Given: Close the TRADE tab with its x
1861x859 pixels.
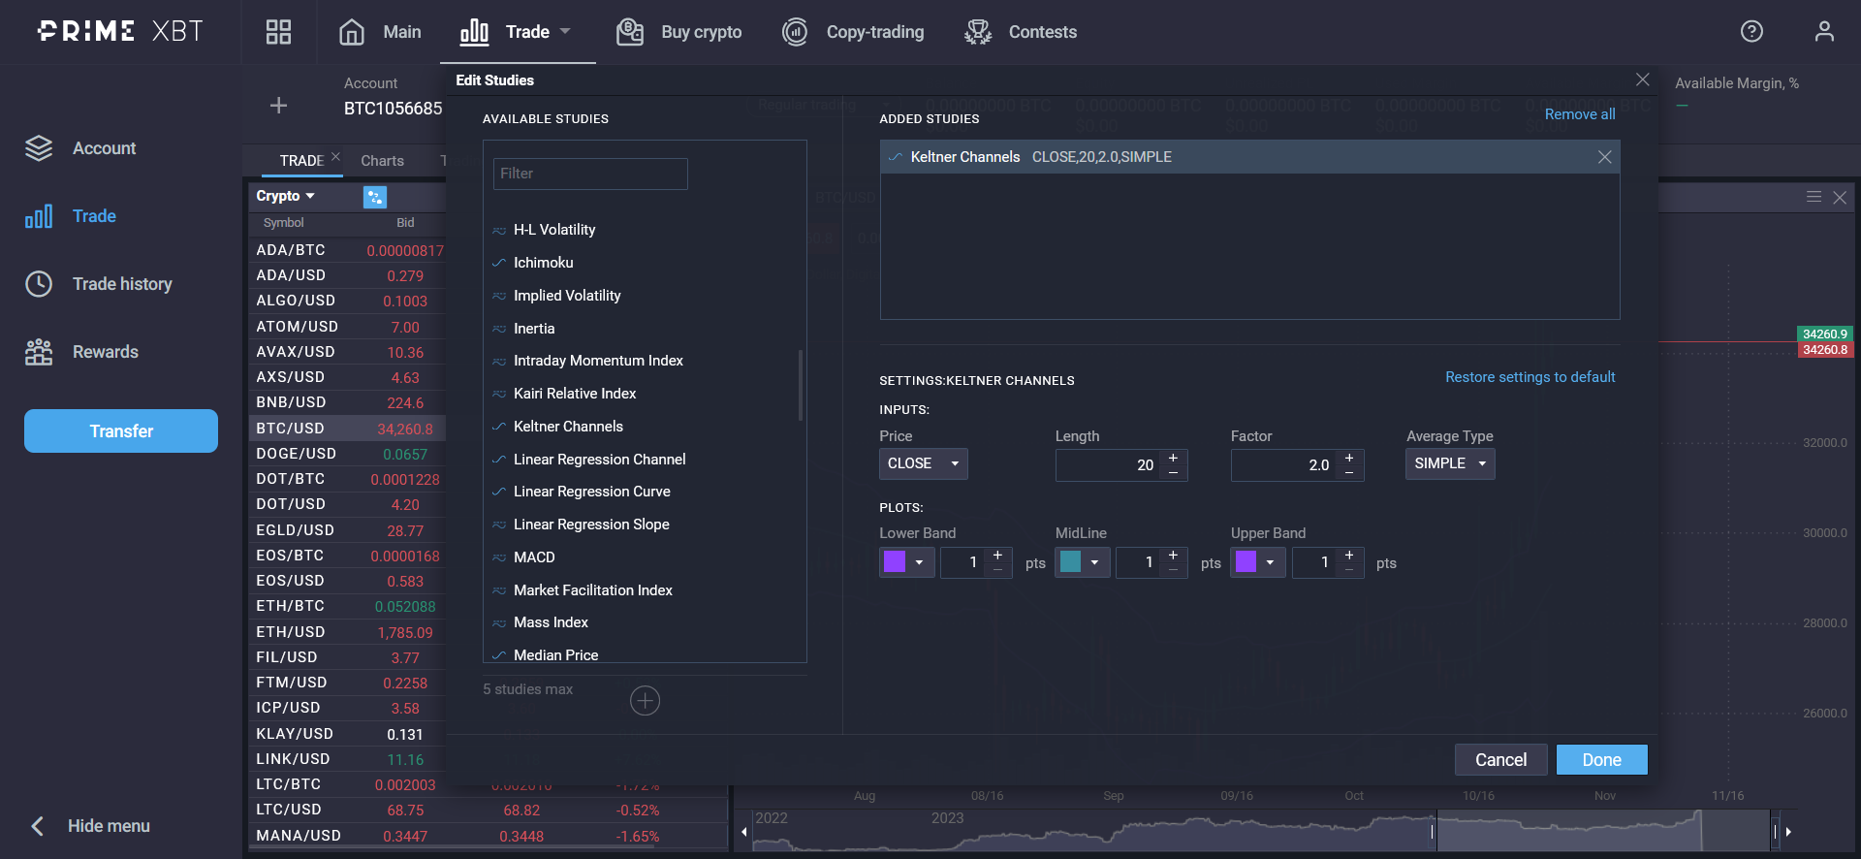Looking at the screenshot, I should (x=335, y=156).
